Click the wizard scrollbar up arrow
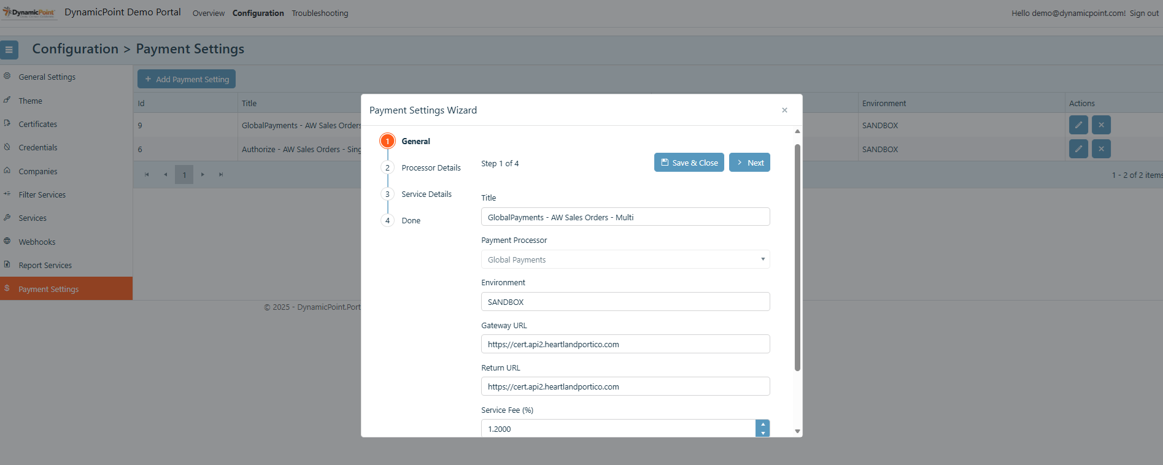 tap(797, 131)
